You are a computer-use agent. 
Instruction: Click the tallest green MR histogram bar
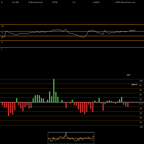pos(54,91)
